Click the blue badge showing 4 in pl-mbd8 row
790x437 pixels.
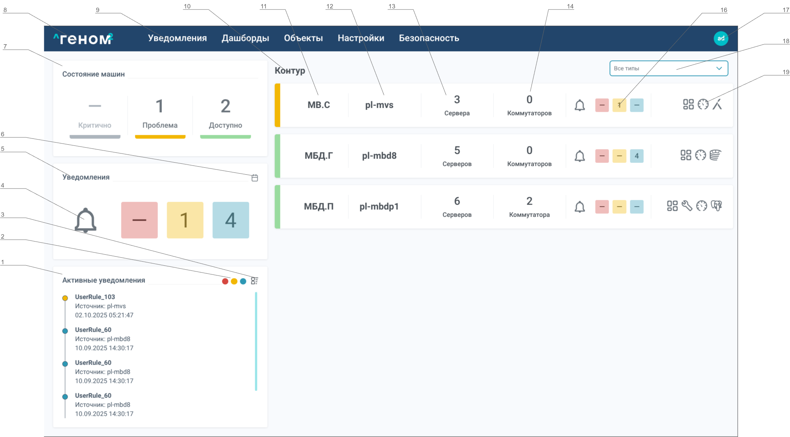[x=637, y=156]
